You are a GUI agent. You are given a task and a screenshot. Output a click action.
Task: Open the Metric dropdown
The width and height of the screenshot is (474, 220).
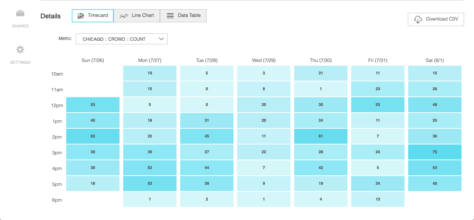pos(122,39)
